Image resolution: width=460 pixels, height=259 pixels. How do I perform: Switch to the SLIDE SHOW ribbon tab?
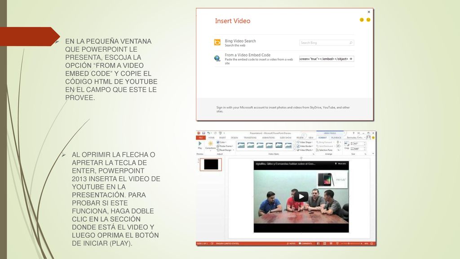pyautogui.click(x=285, y=138)
